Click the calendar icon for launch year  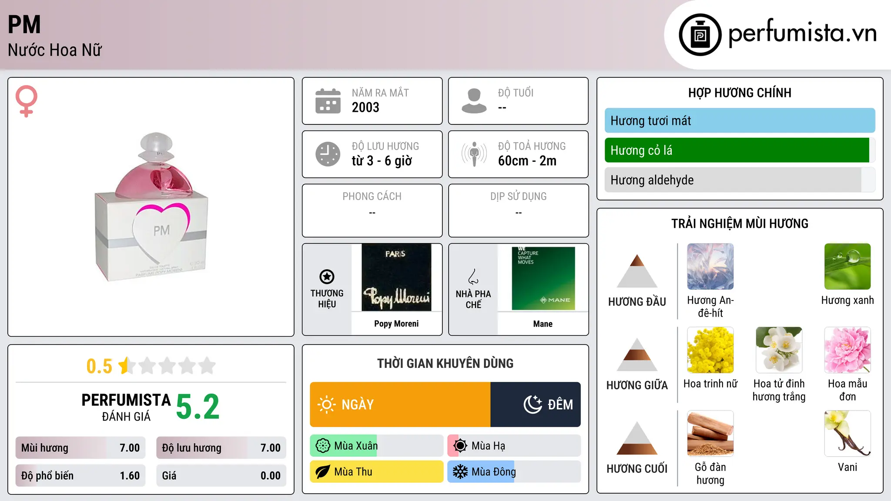328,101
